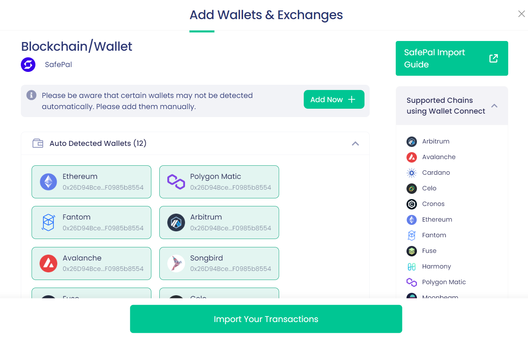Select the Ethereum detected wallet card

click(x=91, y=182)
